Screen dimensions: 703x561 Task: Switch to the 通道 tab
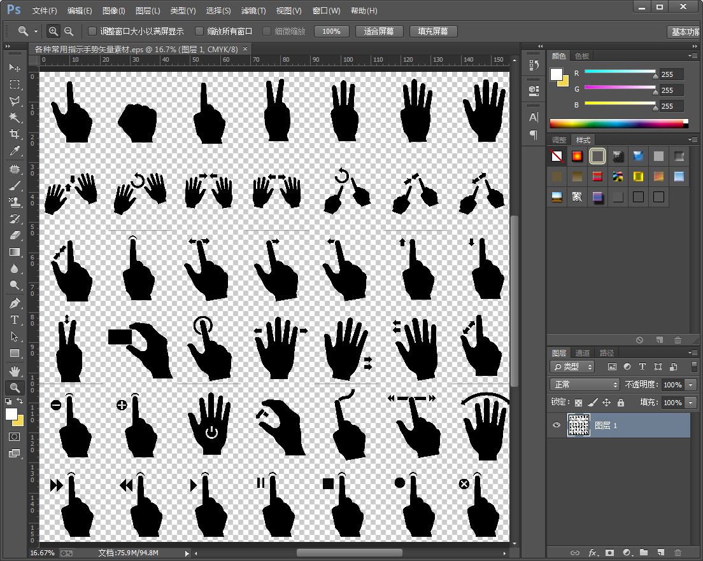click(583, 353)
